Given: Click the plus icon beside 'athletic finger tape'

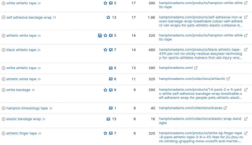Looking at the screenshot, I should coord(3,133).
